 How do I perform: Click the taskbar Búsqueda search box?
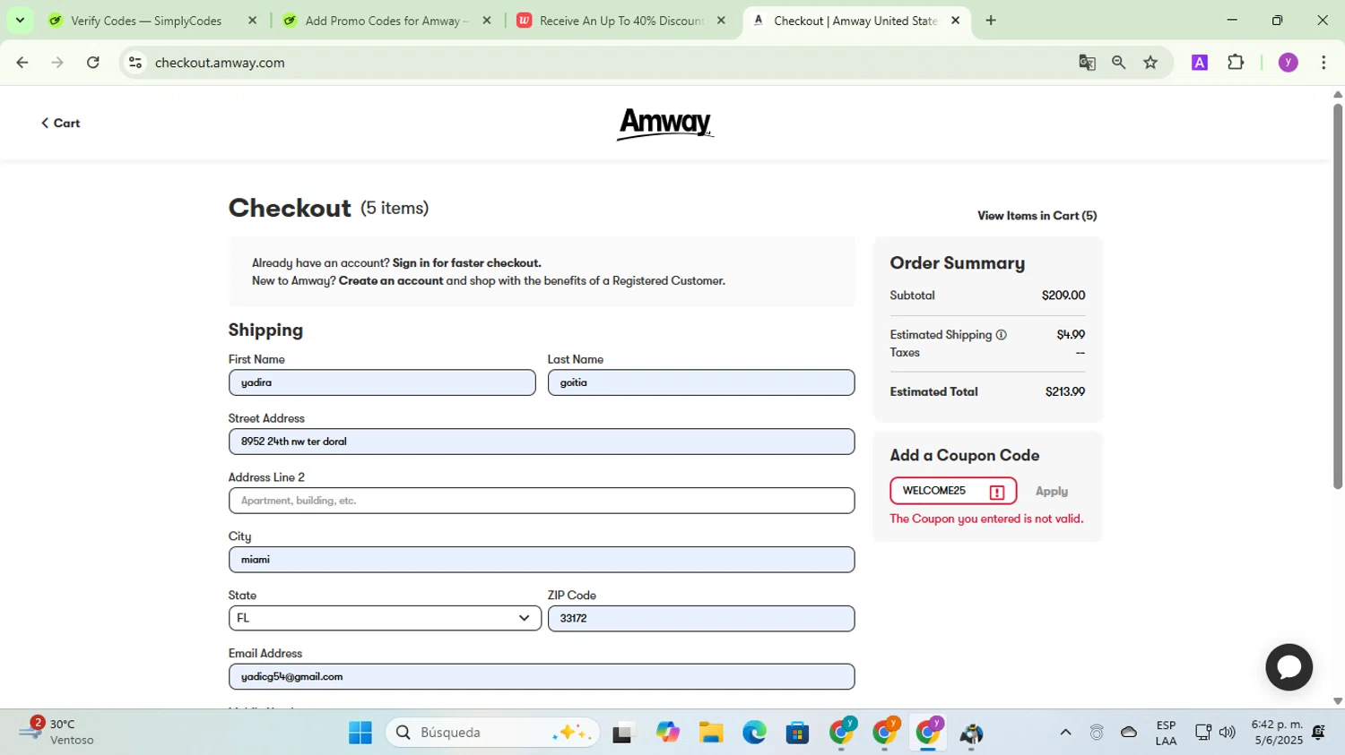click(492, 733)
